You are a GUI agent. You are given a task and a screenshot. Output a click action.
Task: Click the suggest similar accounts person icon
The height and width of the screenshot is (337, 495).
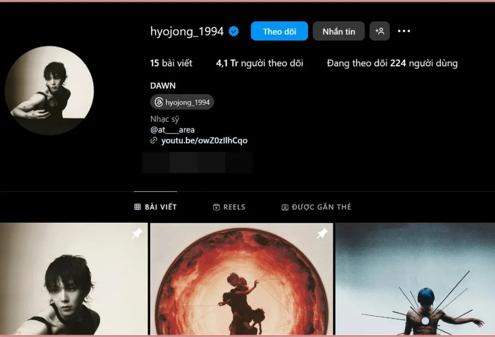click(380, 31)
